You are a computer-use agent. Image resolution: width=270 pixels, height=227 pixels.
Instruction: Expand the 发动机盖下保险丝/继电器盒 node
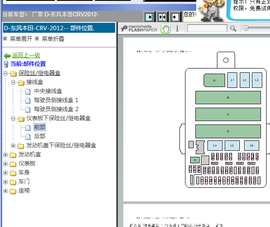13,146
